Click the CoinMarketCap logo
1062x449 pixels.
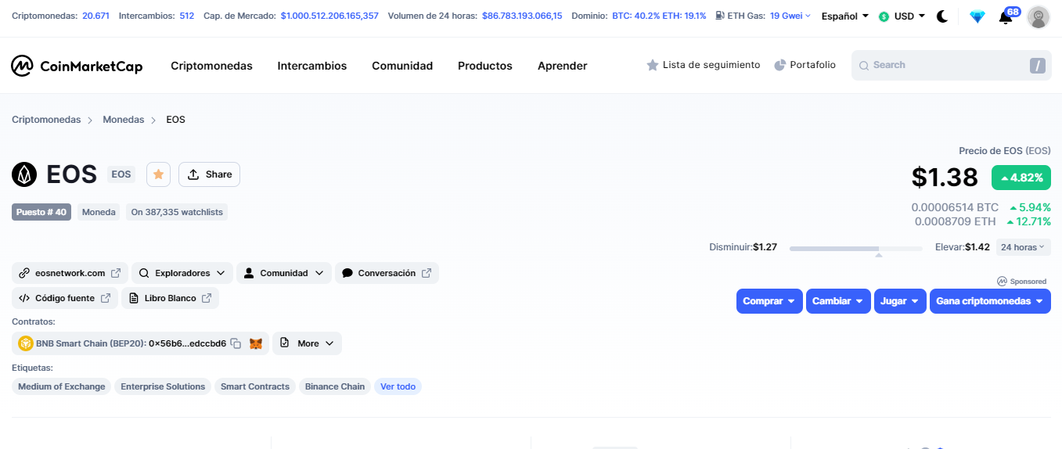click(x=77, y=66)
